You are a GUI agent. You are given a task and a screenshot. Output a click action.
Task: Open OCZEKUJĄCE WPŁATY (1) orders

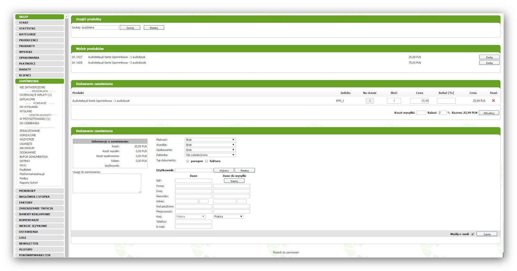pos(36,95)
